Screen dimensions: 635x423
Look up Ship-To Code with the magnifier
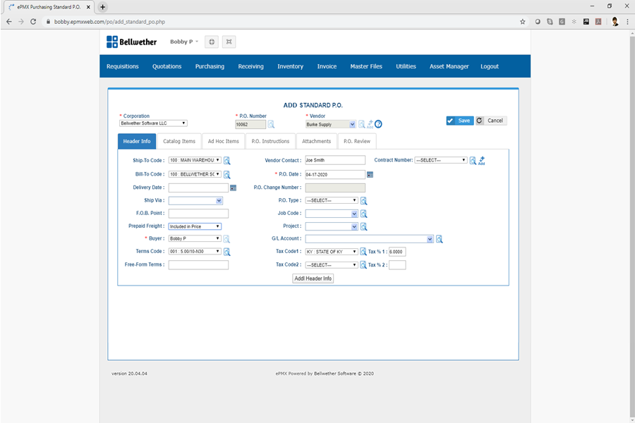click(227, 161)
